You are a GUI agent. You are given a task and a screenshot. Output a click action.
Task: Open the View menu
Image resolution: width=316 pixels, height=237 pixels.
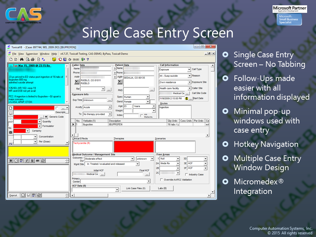(x=21, y=54)
